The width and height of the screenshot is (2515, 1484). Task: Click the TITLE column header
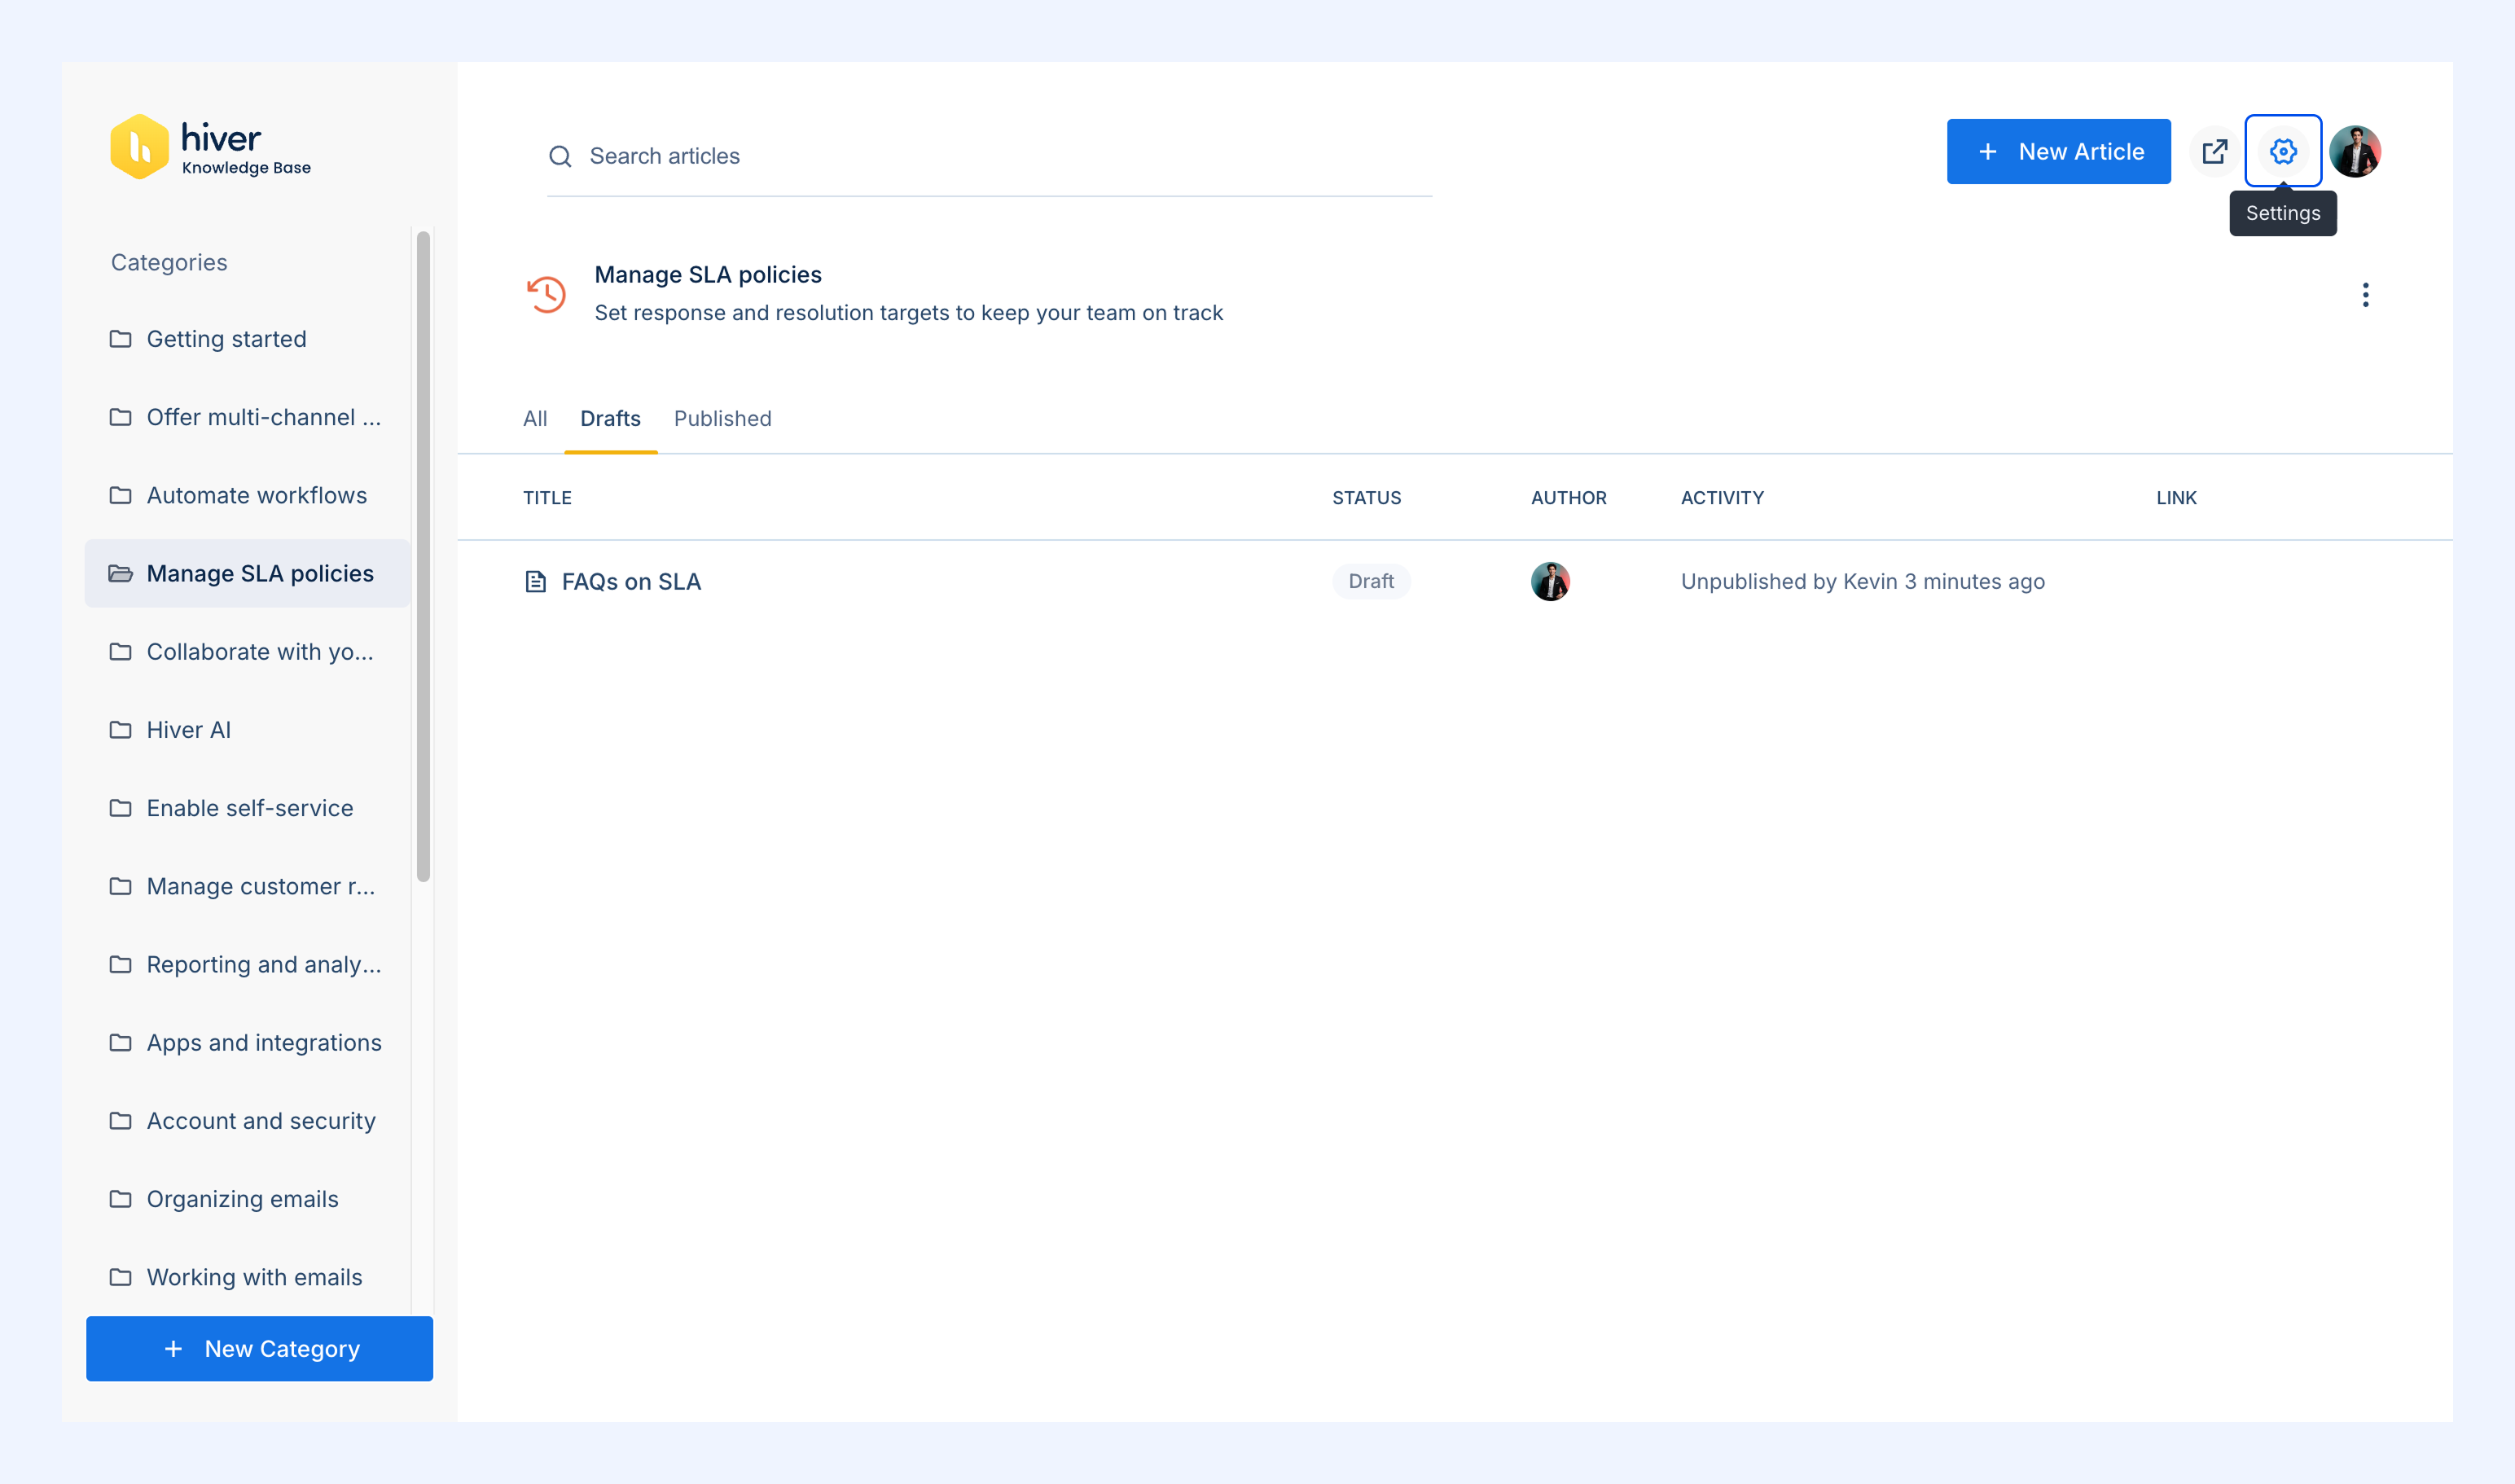pyautogui.click(x=547, y=498)
